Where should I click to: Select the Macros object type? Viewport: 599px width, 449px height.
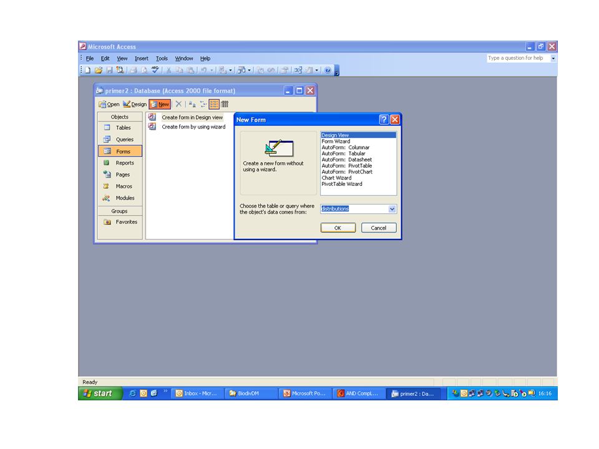coord(120,186)
